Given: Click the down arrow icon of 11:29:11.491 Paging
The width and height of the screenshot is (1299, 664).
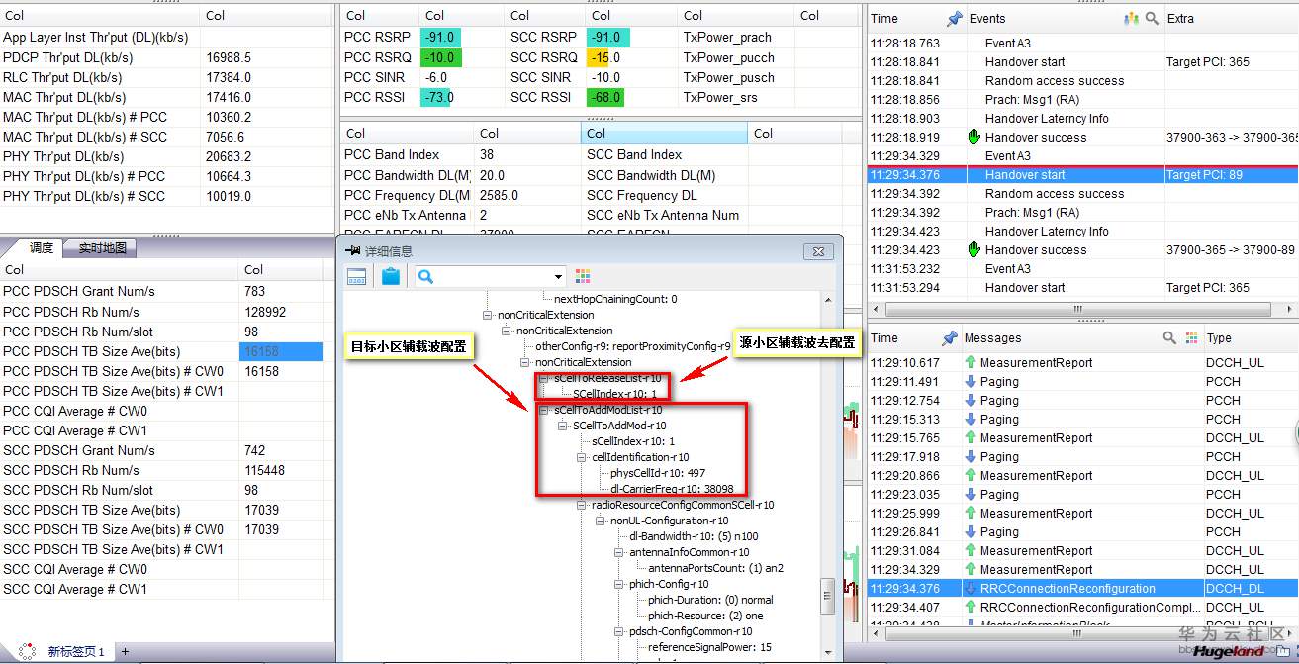Looking at the screenshot, I should tap(971, 382).
